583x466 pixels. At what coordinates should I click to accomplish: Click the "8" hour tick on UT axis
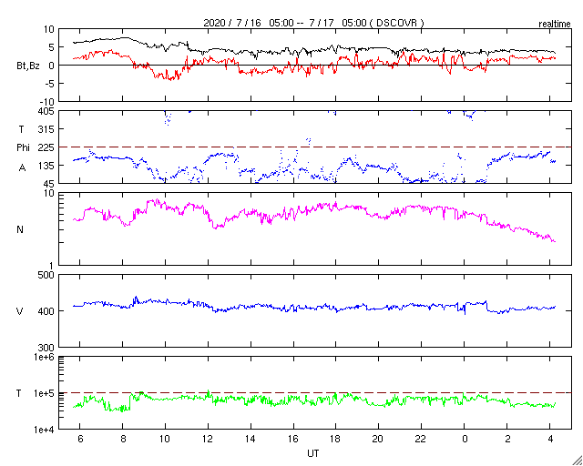(x=122, y=439)
